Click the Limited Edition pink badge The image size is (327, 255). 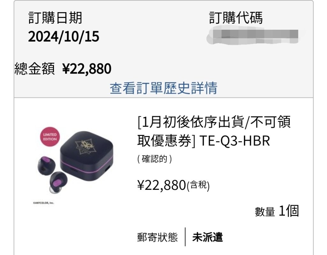coord(50,137)
